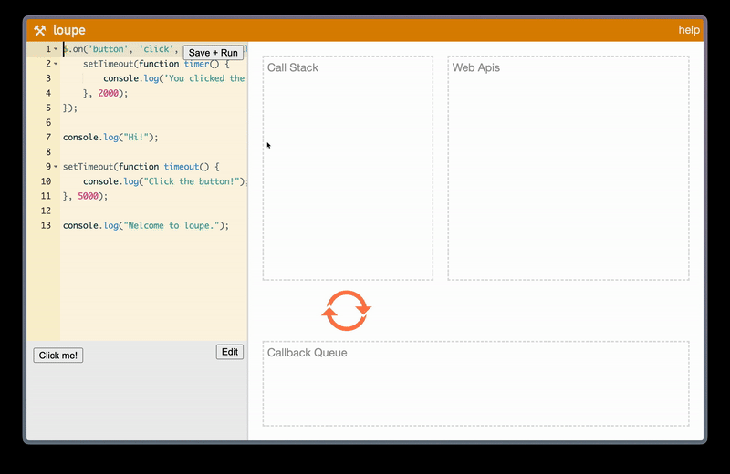The height and width of the screenshot is (474, 730).
Task: Place cursor on console.log("Hi!") line
Action: (x=110, y=138)
